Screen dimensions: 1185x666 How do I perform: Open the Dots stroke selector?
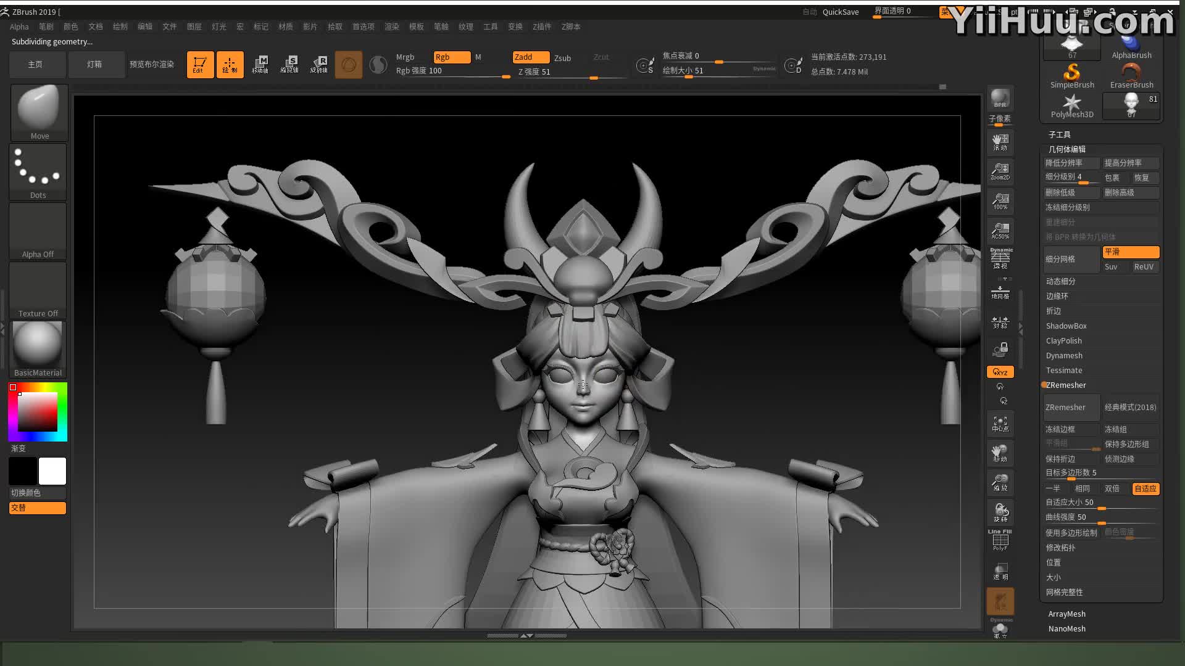(38, 172)
